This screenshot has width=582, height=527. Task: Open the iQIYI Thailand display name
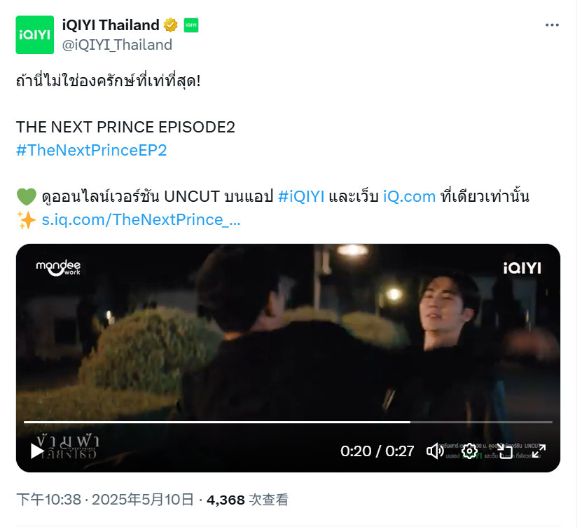pos(111,25)
